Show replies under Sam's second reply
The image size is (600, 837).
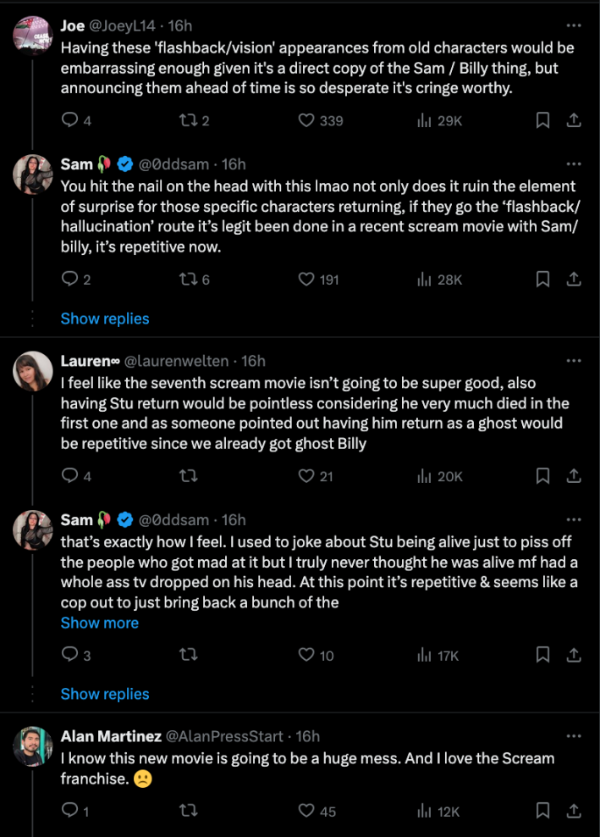pyautogui.click(x=104, y=694)
